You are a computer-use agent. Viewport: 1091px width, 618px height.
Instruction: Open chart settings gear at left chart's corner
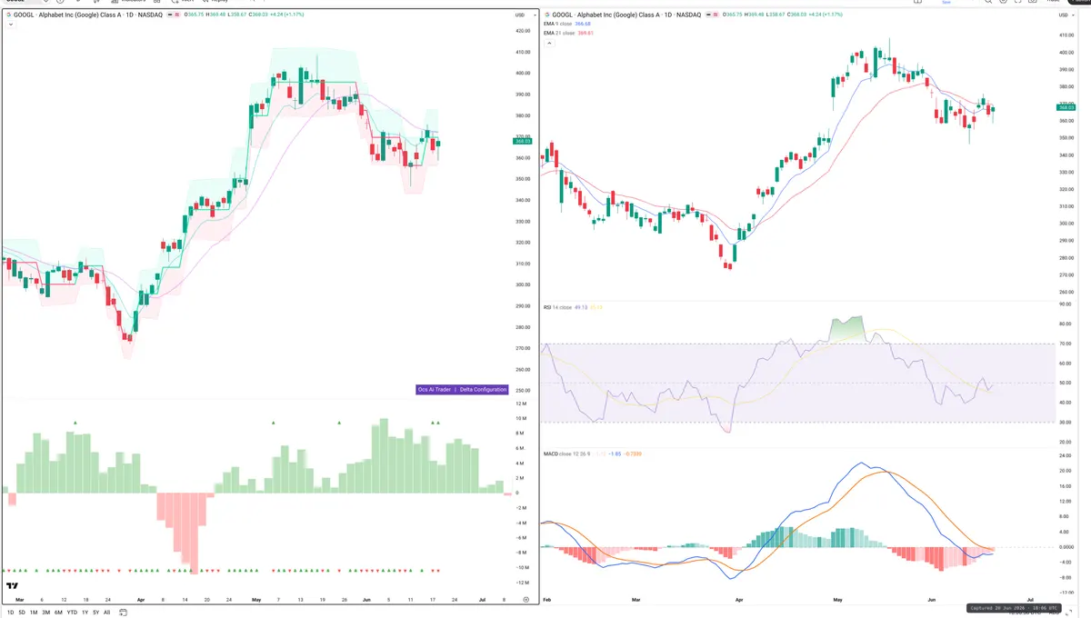(x=525, y=601)
